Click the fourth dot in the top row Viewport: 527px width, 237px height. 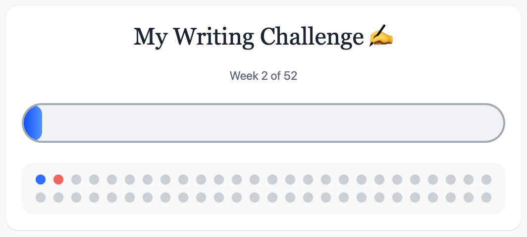(x=94, y=179)
